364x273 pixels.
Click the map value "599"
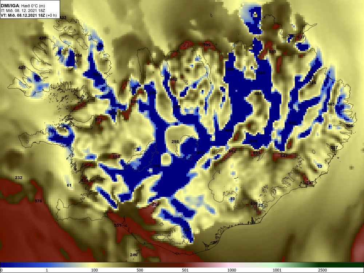click(x=207, y=45)
